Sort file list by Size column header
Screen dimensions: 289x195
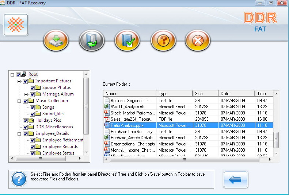tap(205, 94)
